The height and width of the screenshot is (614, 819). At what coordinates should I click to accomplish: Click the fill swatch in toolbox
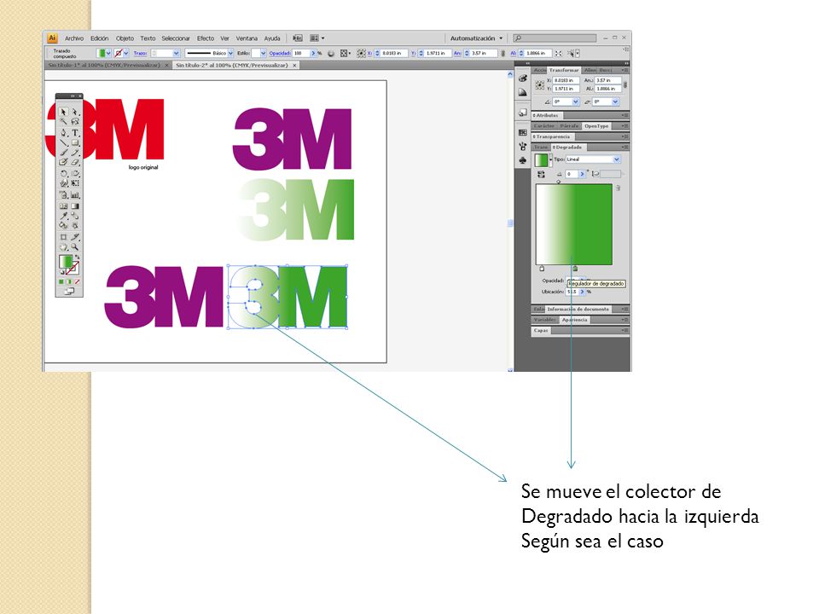[66, 261]
